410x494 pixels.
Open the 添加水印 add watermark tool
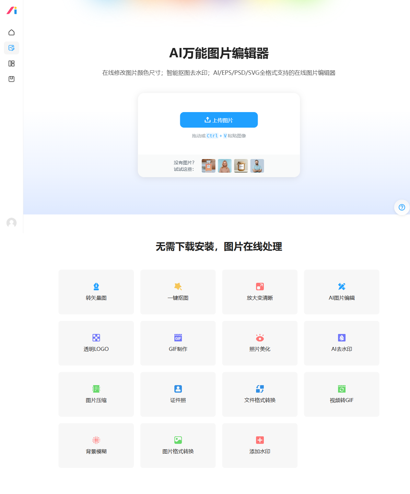pyautogui.click(x=260, y=445)
